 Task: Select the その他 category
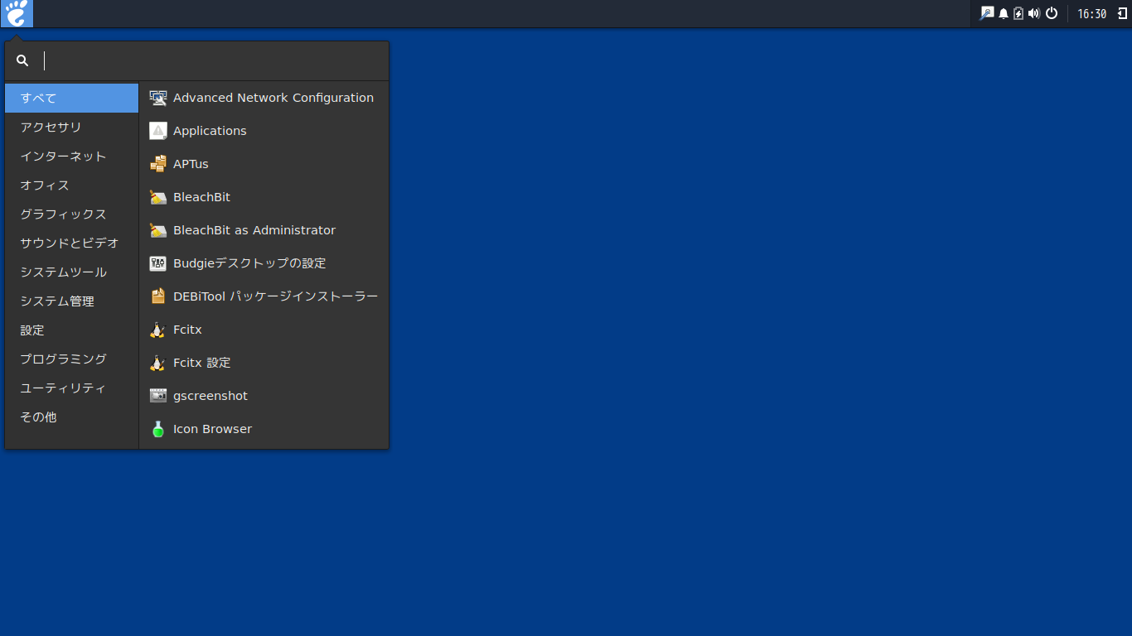click(72, 417)
